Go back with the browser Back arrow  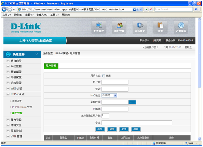point(4,9)
